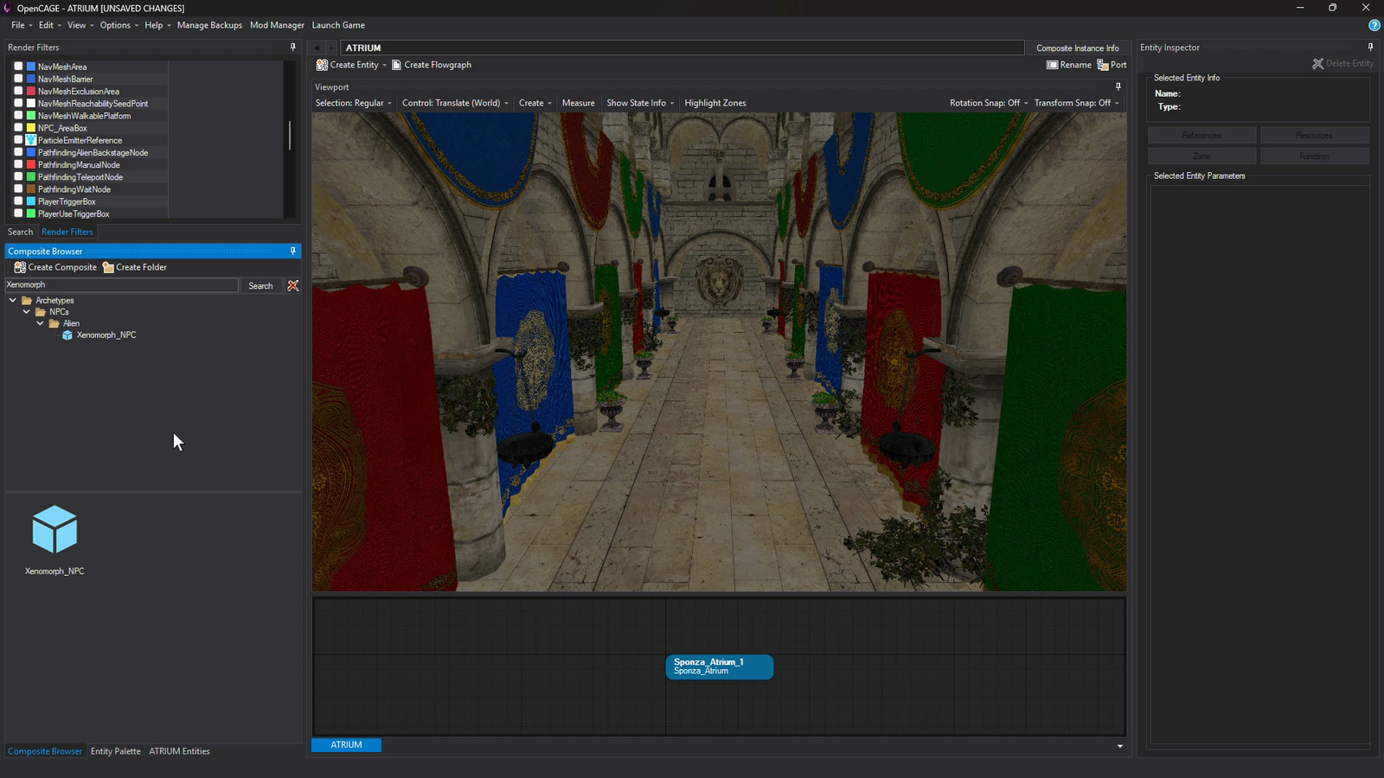Click the Delete Entity X icon
The image size is (1384, 778).
click(x=1317, y=64)
